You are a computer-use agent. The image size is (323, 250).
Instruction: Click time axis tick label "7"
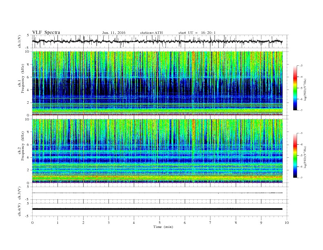coord(210,223)
